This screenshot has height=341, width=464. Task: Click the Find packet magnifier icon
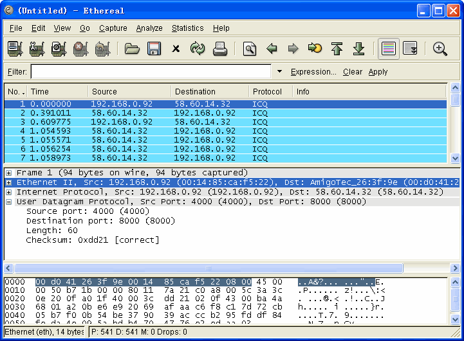click(x=250, y=49)
